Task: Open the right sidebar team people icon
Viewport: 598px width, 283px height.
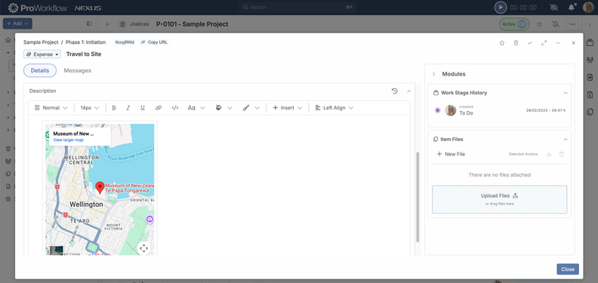Action: click(x=590, y=60)
